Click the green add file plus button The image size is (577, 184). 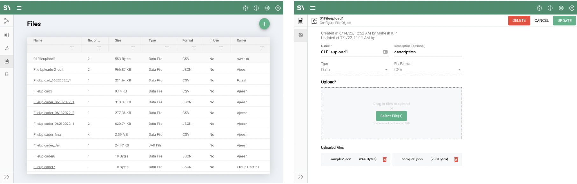[264, 24]
